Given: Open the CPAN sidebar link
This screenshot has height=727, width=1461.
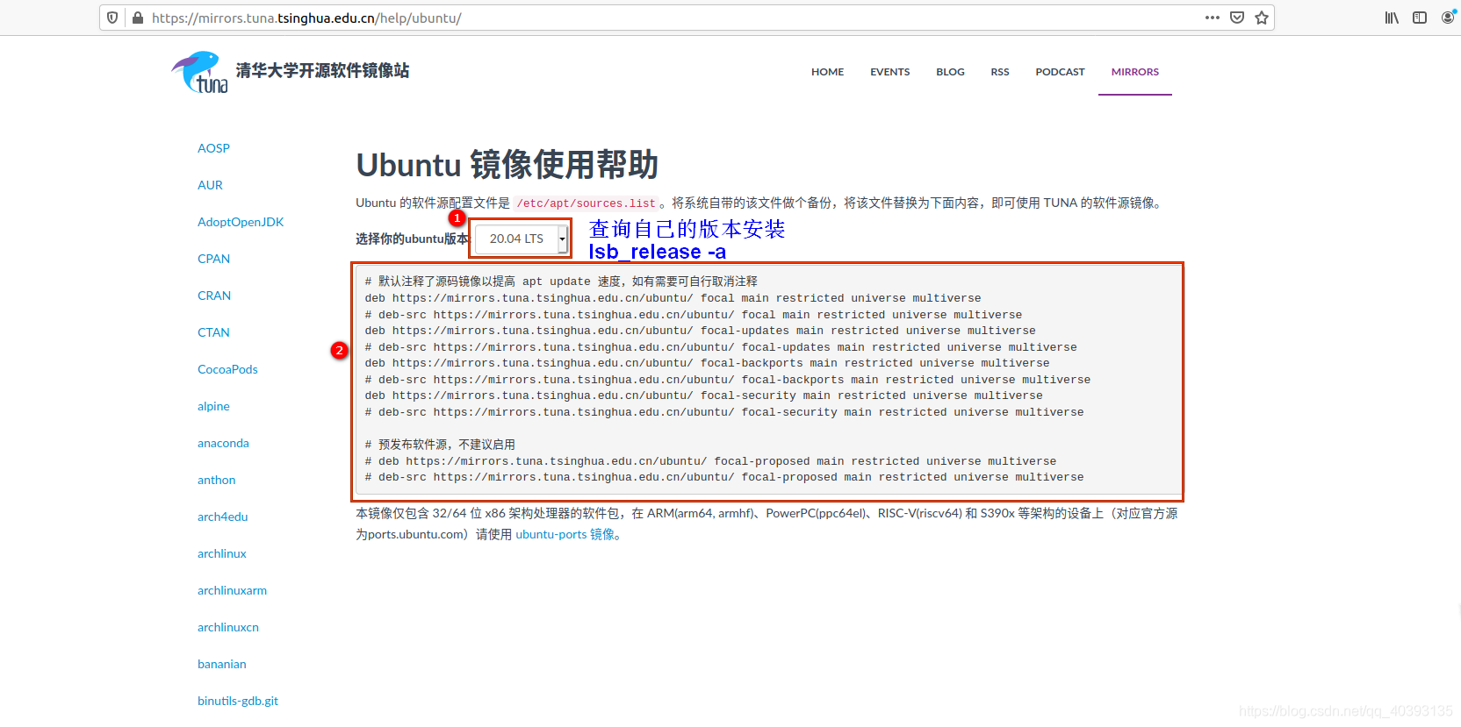Looking at the screenshot, I should pos(213,259).
